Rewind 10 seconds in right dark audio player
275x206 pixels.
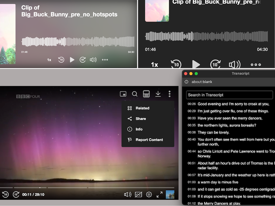pos(176,64)
